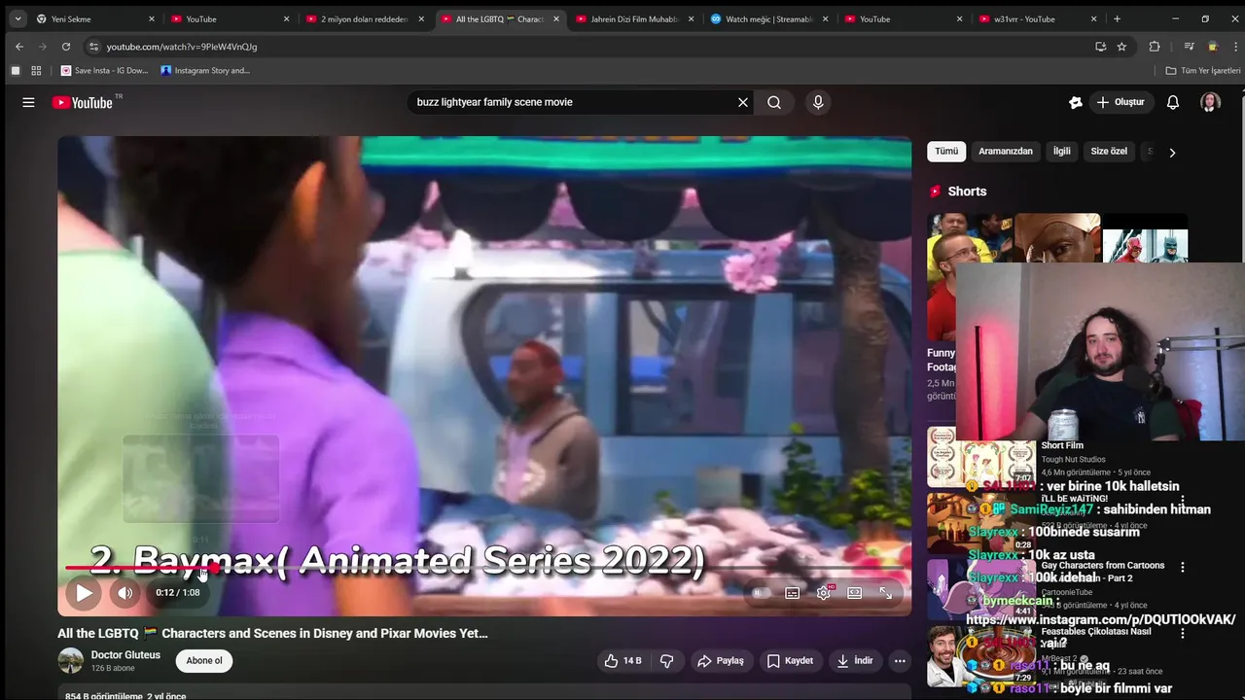Viewport: 1245px width, 700px height.
Task: Bookmark this page with the star
Action: click(1121, 47)
